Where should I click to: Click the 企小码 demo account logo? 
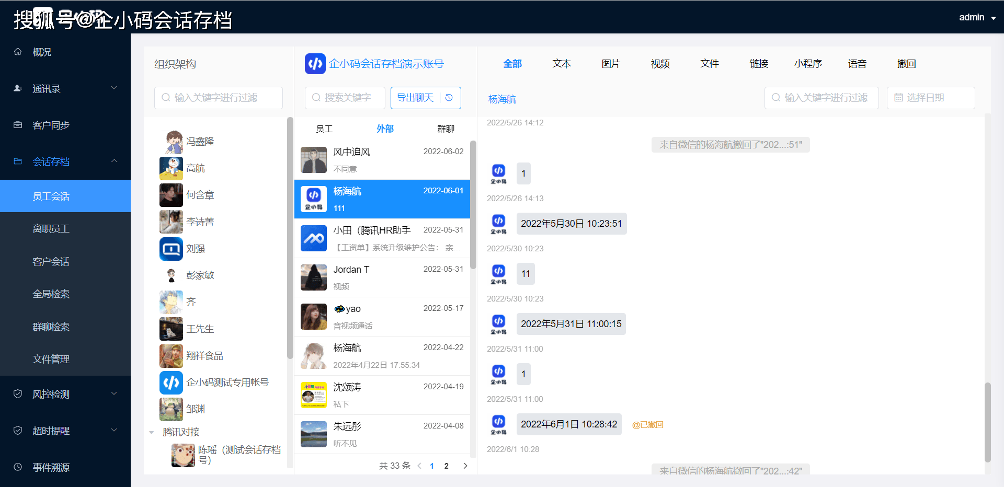click(315, 64)
